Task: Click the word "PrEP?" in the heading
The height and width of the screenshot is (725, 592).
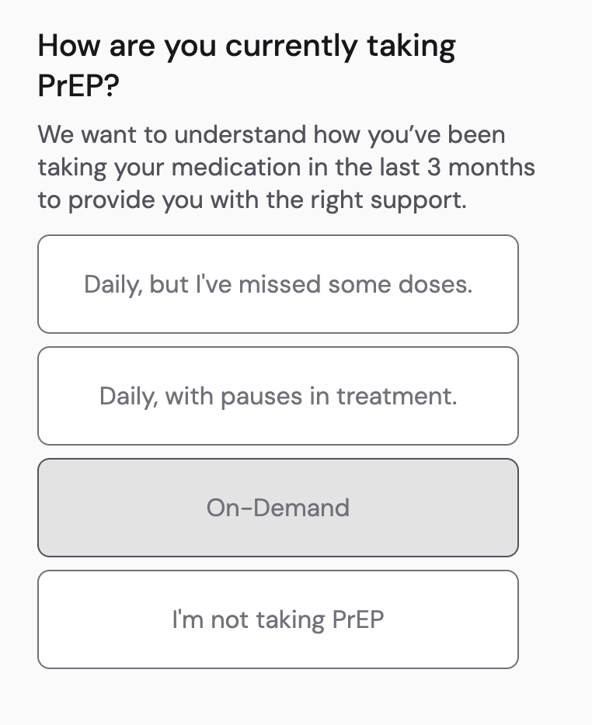Action: click(x=78, y=86)
